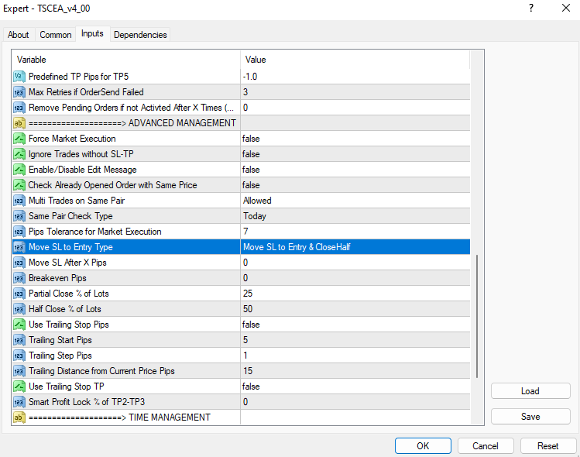Image resolution: width=580 pixels, height=457 pixels.
Task: Toggle the Ignore Trades without SL-TP value
Action: (355, 154)
